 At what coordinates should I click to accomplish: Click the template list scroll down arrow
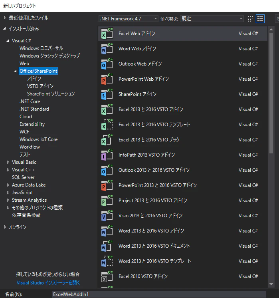271,284
